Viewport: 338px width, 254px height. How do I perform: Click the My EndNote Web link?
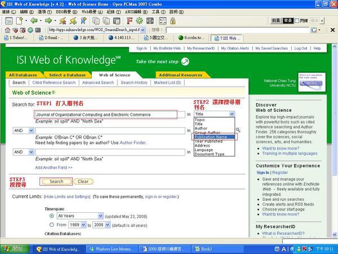click(x=167, y=49)
